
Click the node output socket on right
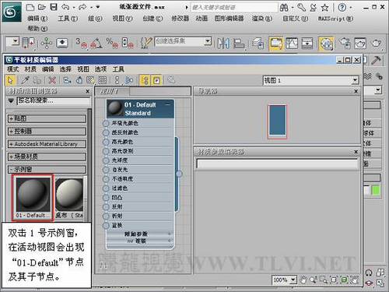click(179, 174)
